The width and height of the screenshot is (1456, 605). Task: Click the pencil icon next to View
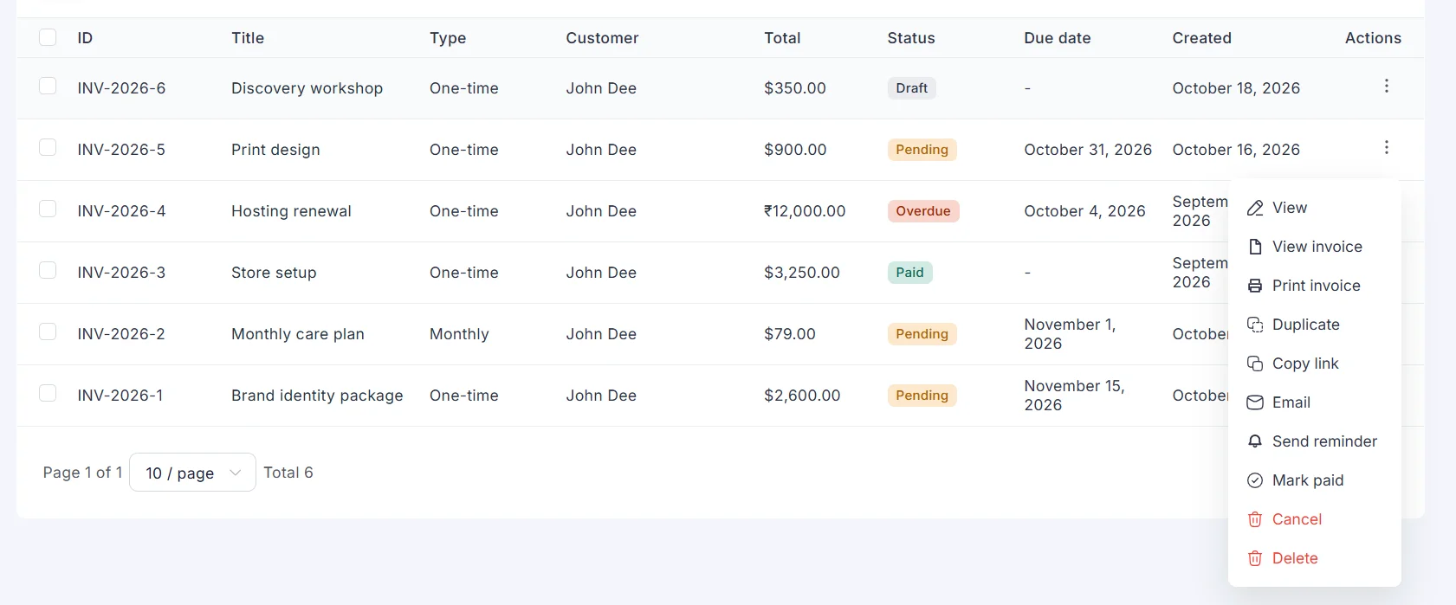pyautogui.click(x=1254, y=208)
